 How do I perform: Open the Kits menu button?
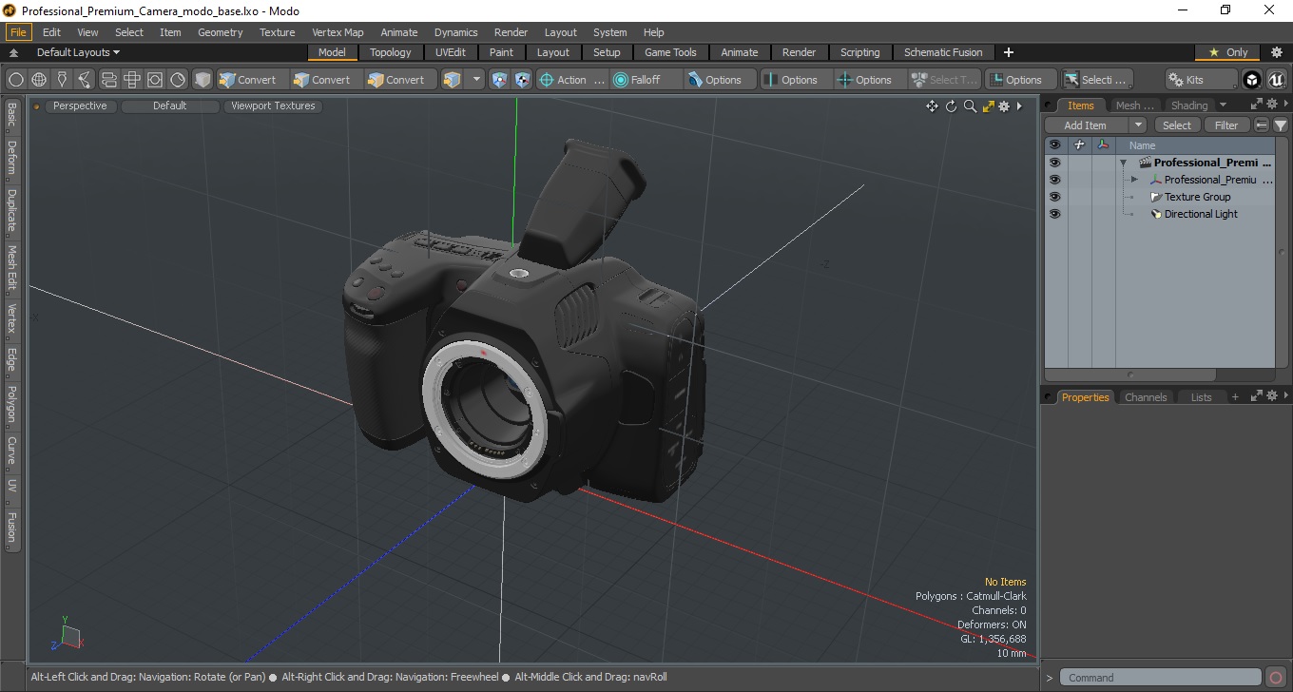[1201, 80]
